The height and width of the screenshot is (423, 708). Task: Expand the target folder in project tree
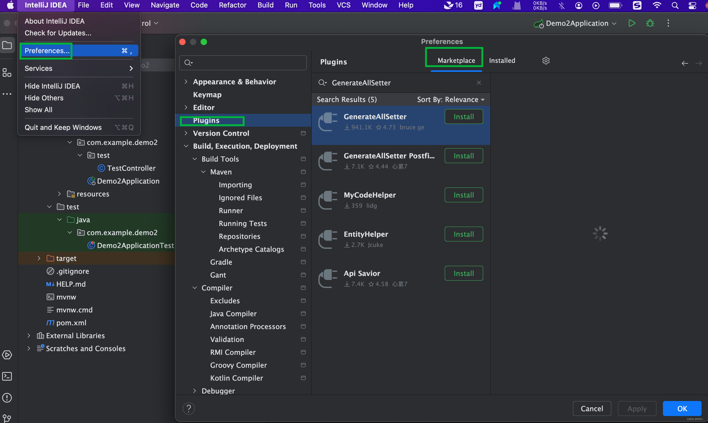click(x=39, y=258)
